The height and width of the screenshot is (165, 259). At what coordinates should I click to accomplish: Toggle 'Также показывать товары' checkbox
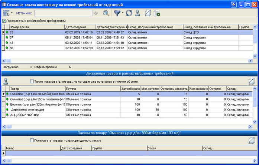tap(32, 82)
